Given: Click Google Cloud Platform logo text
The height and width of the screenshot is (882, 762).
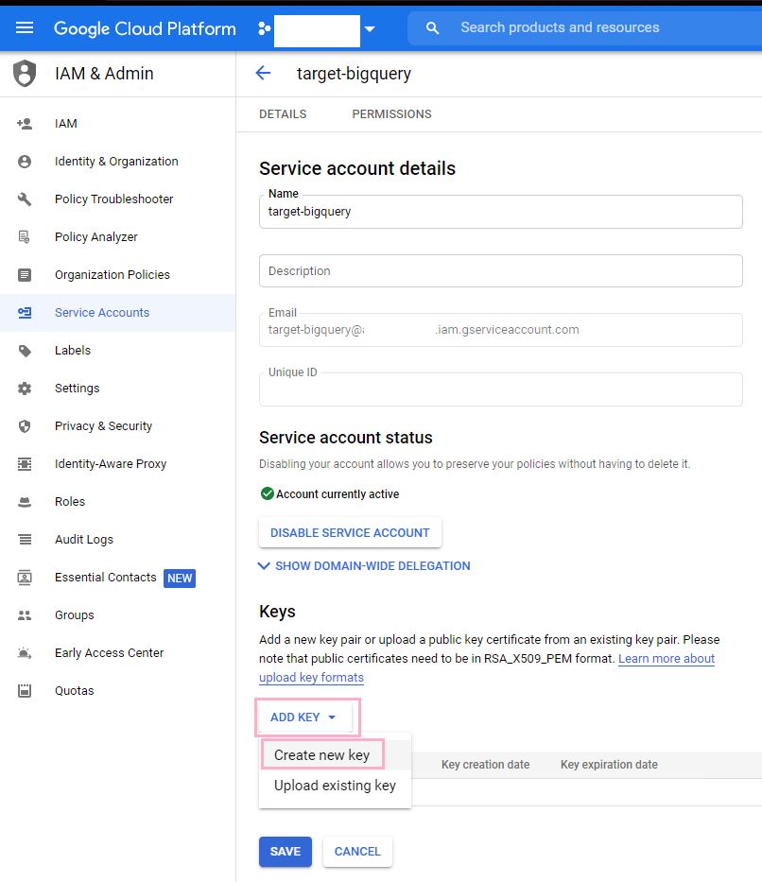Looking at the screenshot, I should 145,28.
